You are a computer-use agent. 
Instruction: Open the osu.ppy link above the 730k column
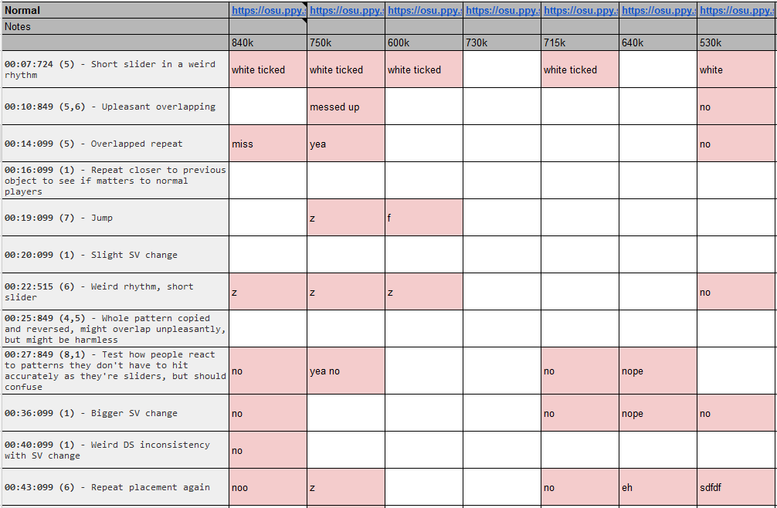click(x=502, y=10)
